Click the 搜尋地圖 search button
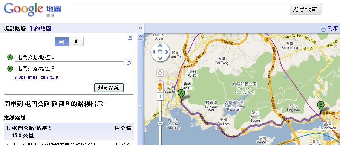The width and height of the screenshot is (340, 145). (305, 9)
